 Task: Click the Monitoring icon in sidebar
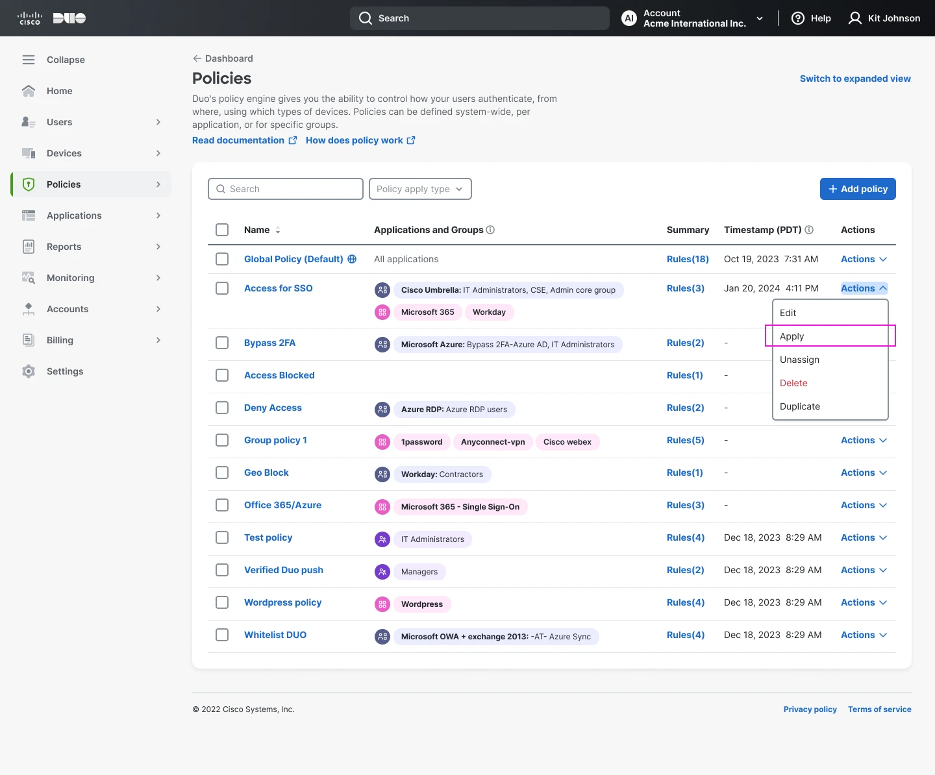pyautogui.click(x=29, y=278)
